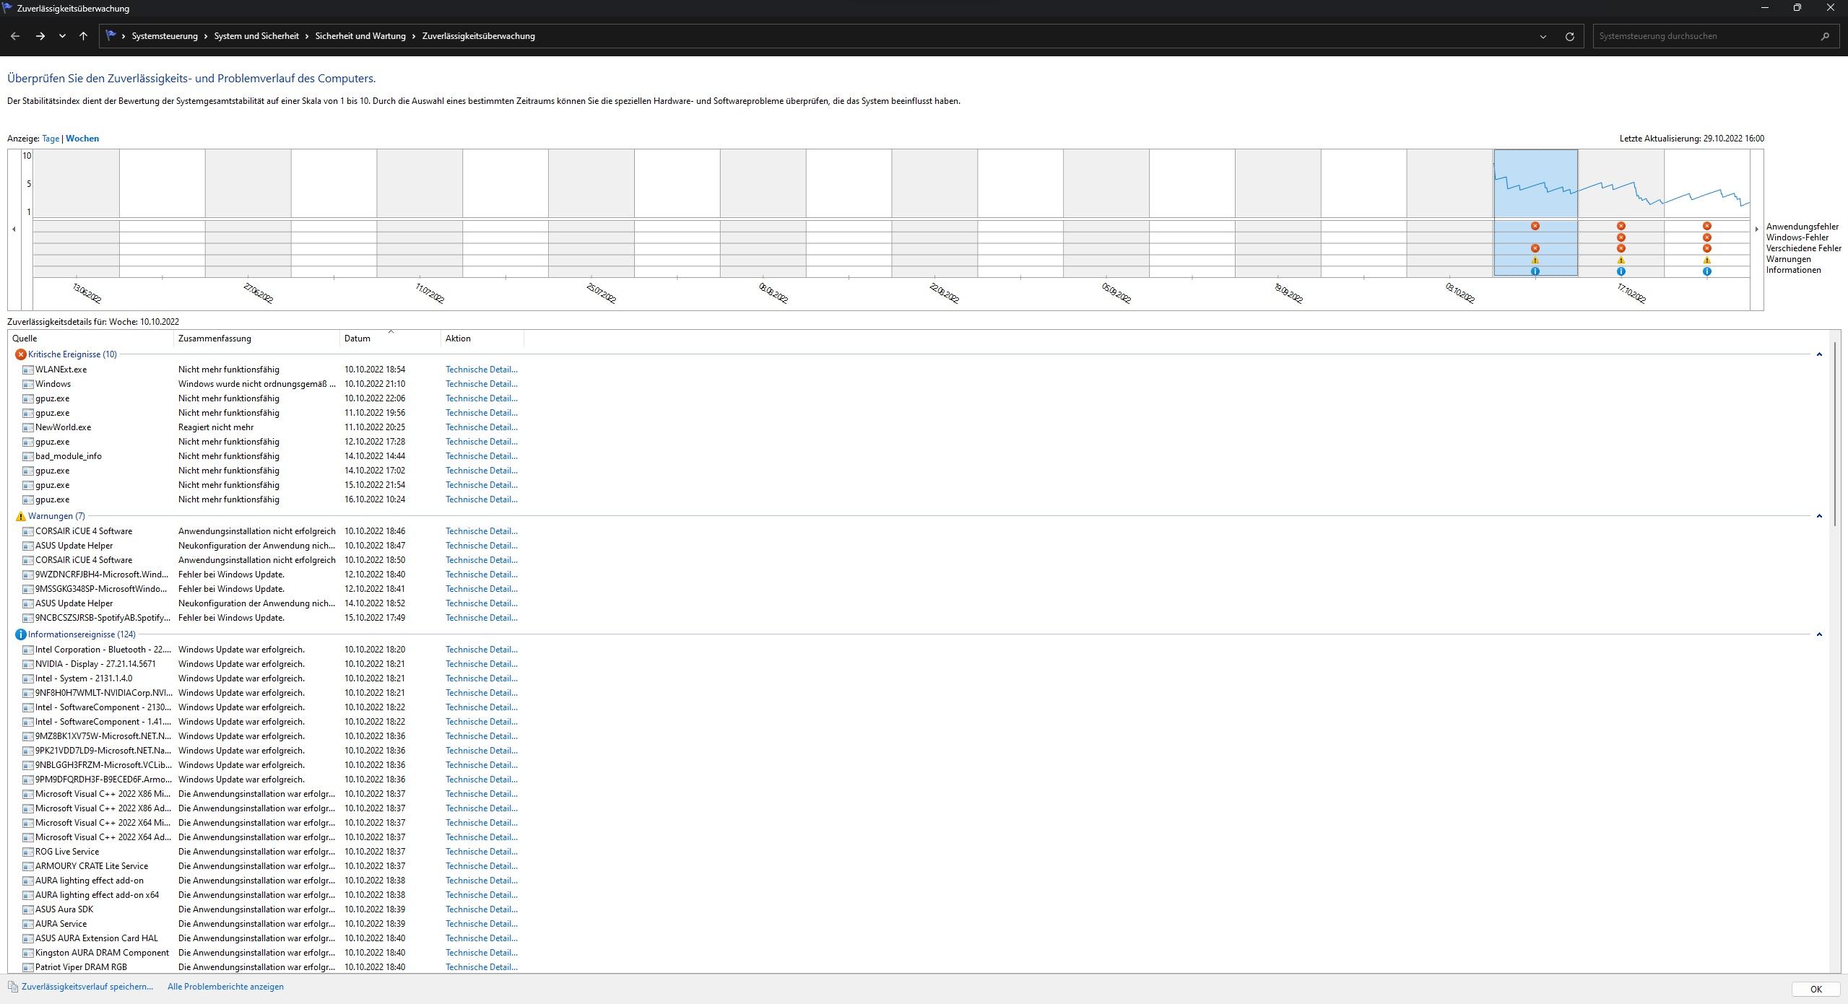The height and width of the screenshot is (1004, 1848).
Task: Switch chart view to Tage
Action: [x=51, y=139]
